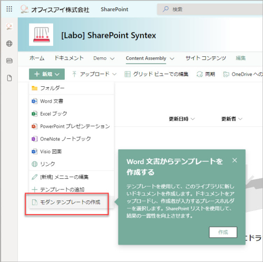Click the pencil edit menu icon
The width and height of the screenshot is (263, 262).
click(34, 177)
